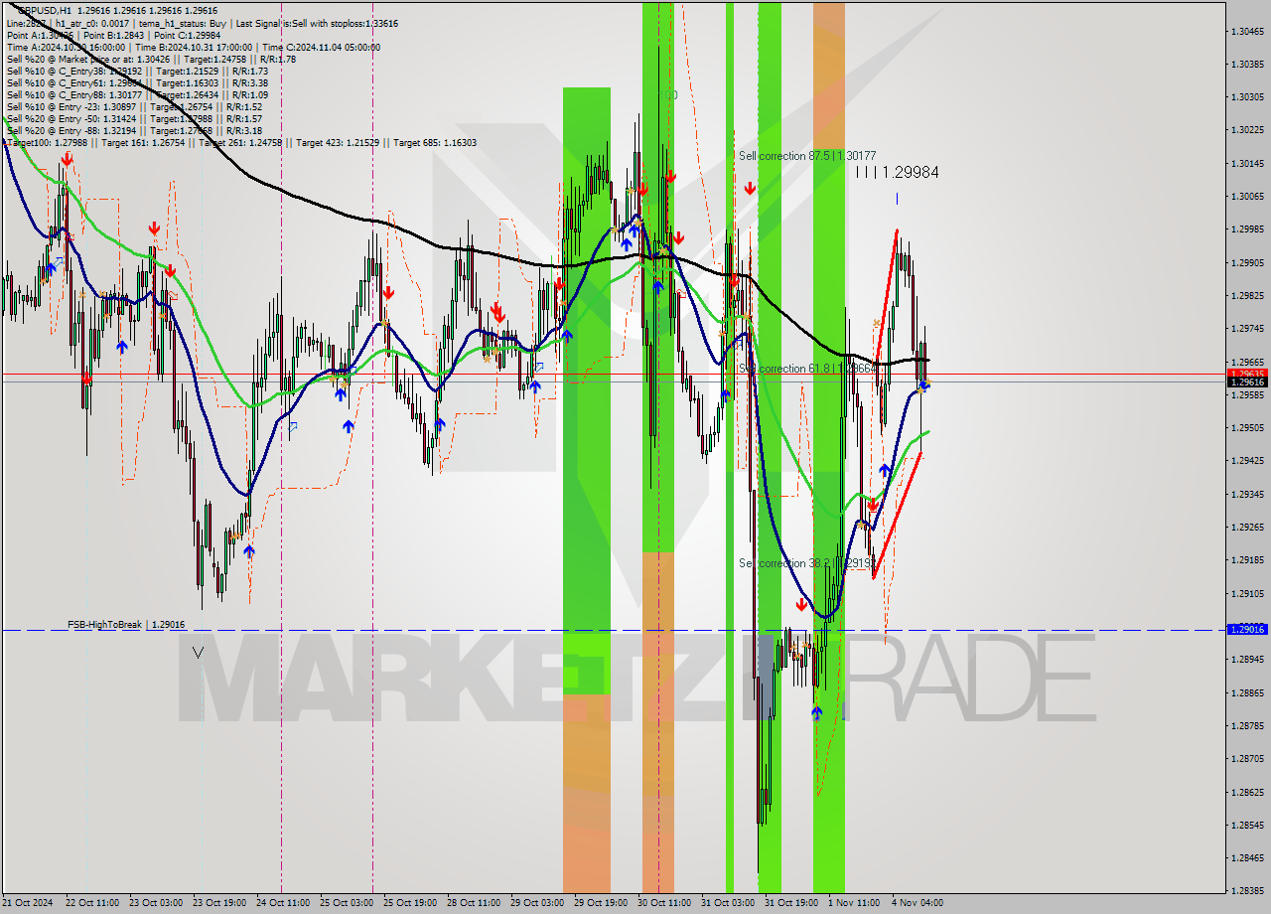Select the 'Sell %20 @ Entry -50' line
1271x914 pixels.
point(134,118)
